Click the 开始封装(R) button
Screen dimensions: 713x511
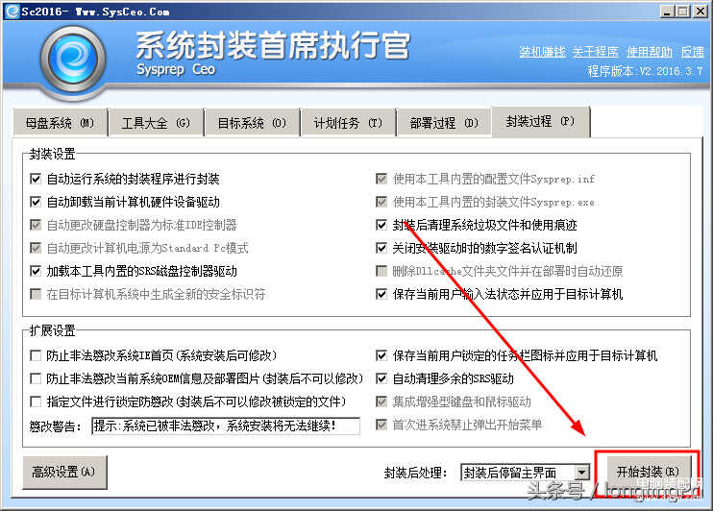click(x=648, y=472)
